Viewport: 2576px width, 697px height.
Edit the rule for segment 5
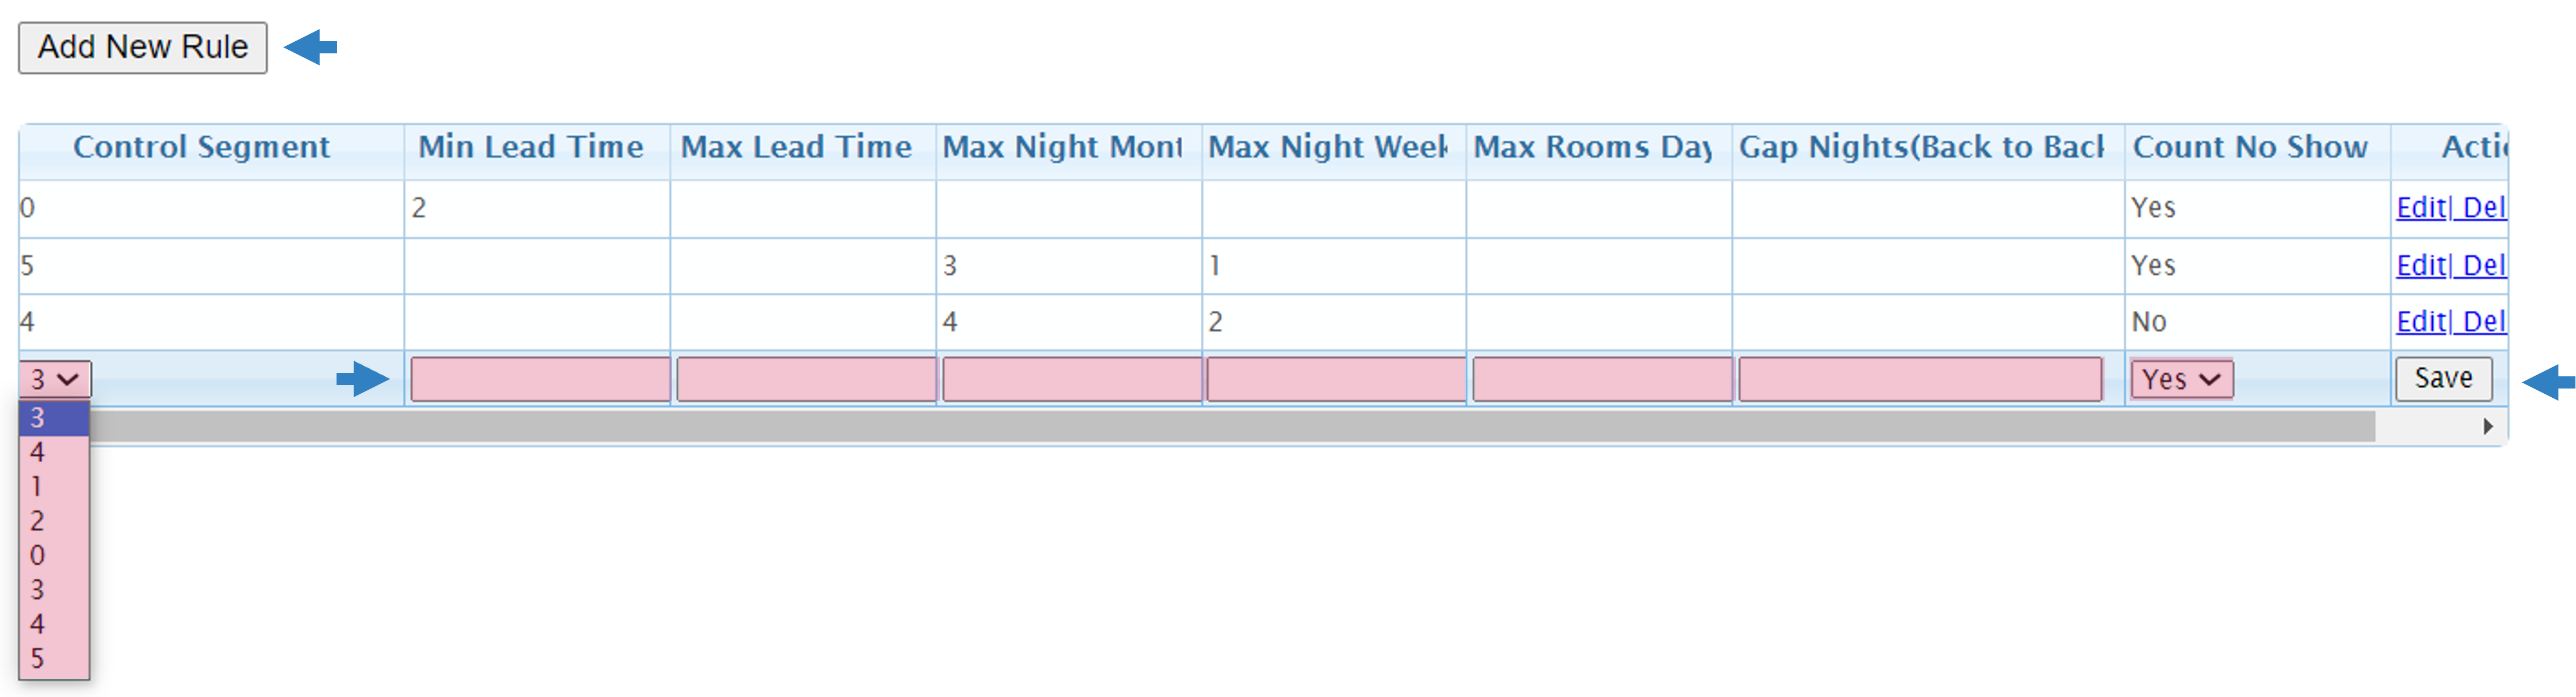[2420, 265]
